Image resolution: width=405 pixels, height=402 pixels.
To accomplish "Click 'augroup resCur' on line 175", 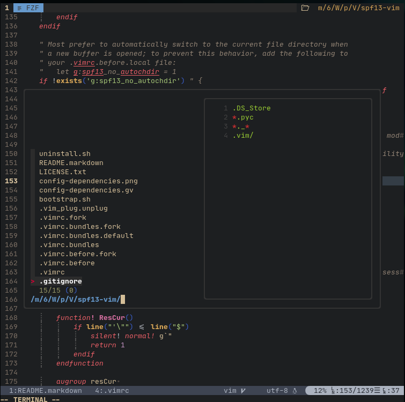I will pos(86,381).
